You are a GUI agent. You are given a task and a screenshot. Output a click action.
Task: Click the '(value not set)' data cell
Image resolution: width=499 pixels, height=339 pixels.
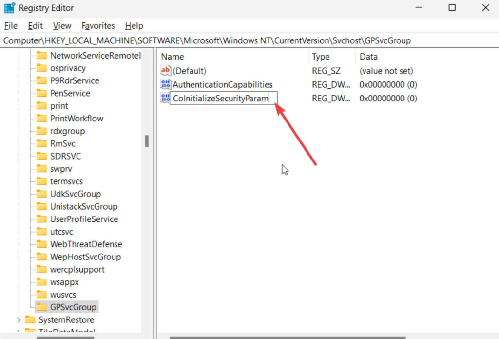tap(386, 71)
